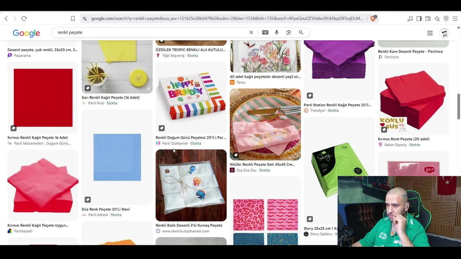Open the yellow napkin image
The height and width of the screenshot is (259, 461).
tap(117, 67)
